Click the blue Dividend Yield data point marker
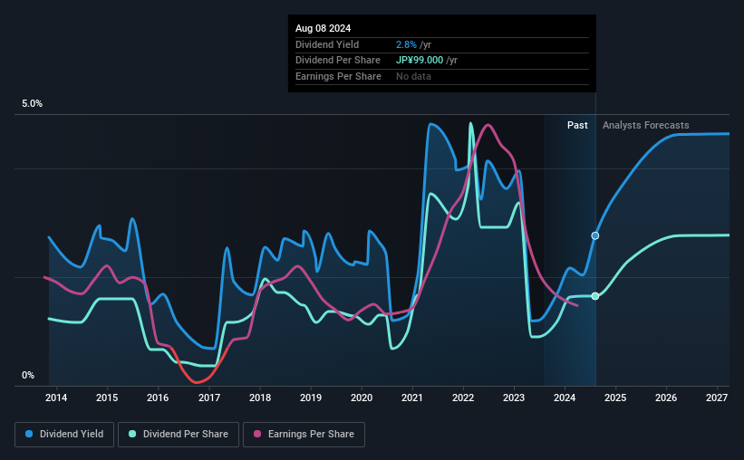744x460 pixels. point(595,235)
